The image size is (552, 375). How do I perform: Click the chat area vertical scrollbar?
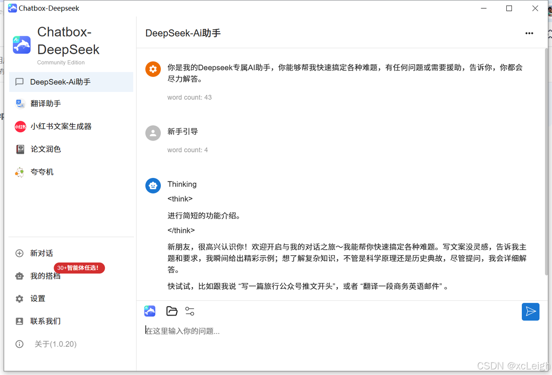(546, 162)
